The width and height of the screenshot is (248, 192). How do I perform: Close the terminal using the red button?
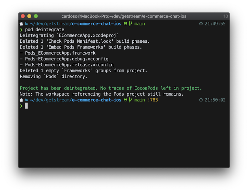click(23, 16)
